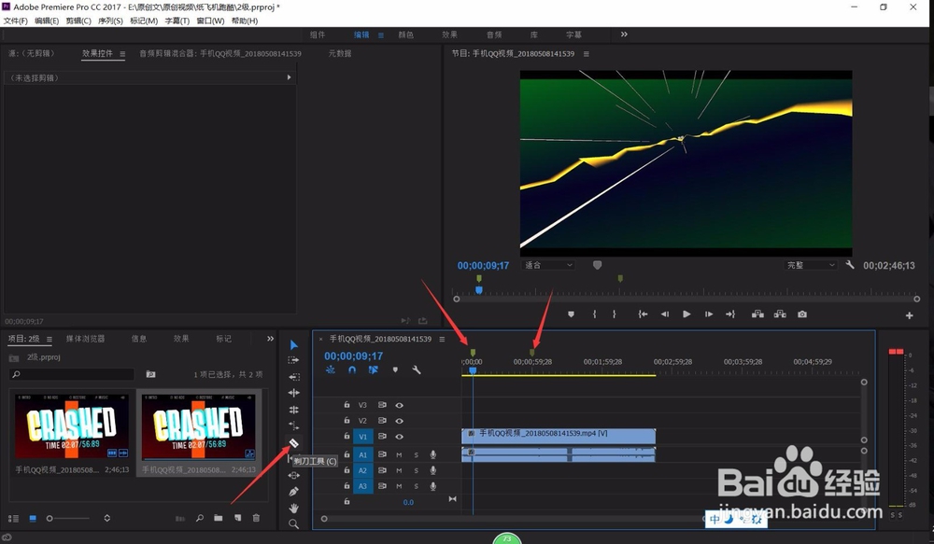Open the 适合 zoom level dropdown
The height and width of the screenshot is (544, 934).
[548, 265]
